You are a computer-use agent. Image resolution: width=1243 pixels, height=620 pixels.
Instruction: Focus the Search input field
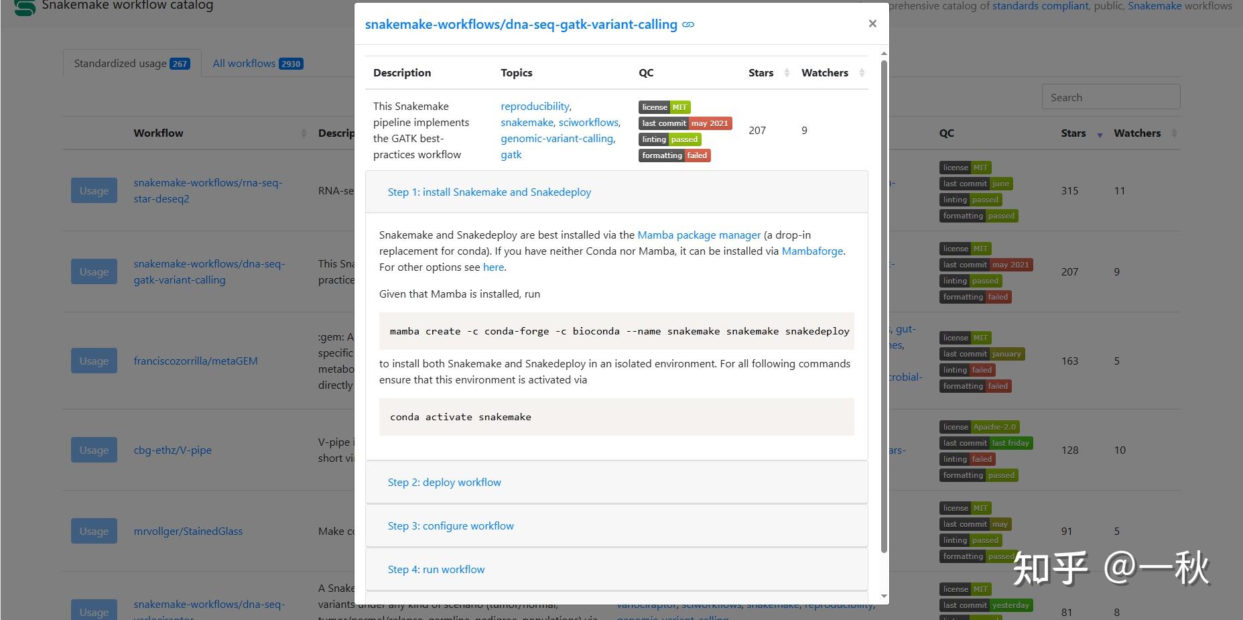coord(1111,97)
